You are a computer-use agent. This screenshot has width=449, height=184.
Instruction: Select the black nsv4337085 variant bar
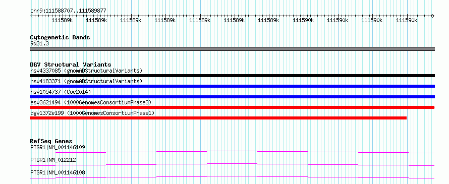click(232, 76)
